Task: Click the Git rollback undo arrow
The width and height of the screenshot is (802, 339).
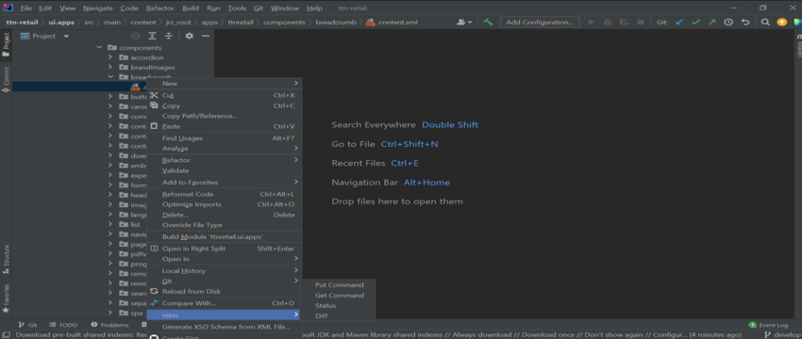Action: coord(745,22)
